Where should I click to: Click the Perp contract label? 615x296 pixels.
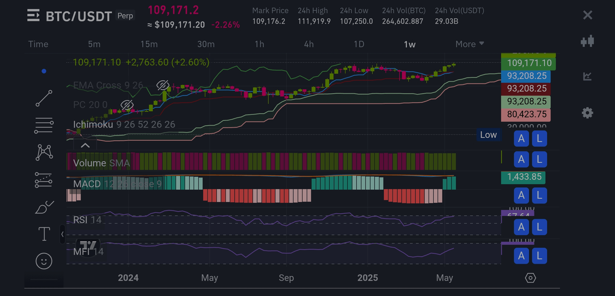[x=125, y=16]
